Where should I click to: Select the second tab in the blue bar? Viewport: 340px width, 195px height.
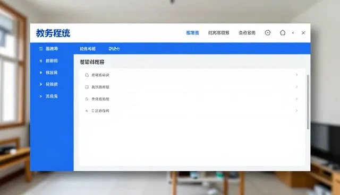114,49
